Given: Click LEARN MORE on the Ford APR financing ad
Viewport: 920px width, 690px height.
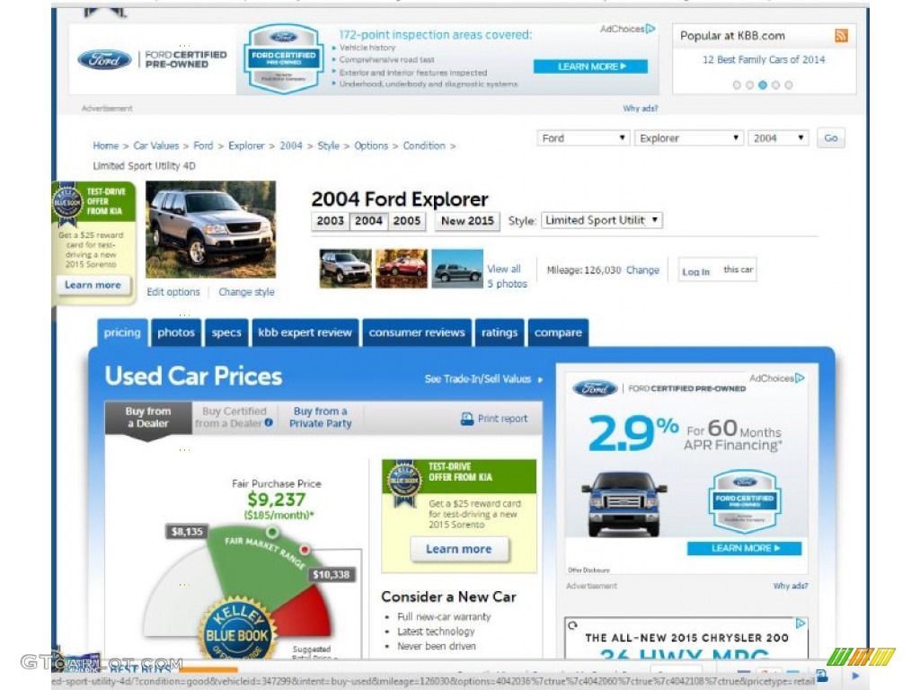Looking at the screenshot, I should coord(744,548).
